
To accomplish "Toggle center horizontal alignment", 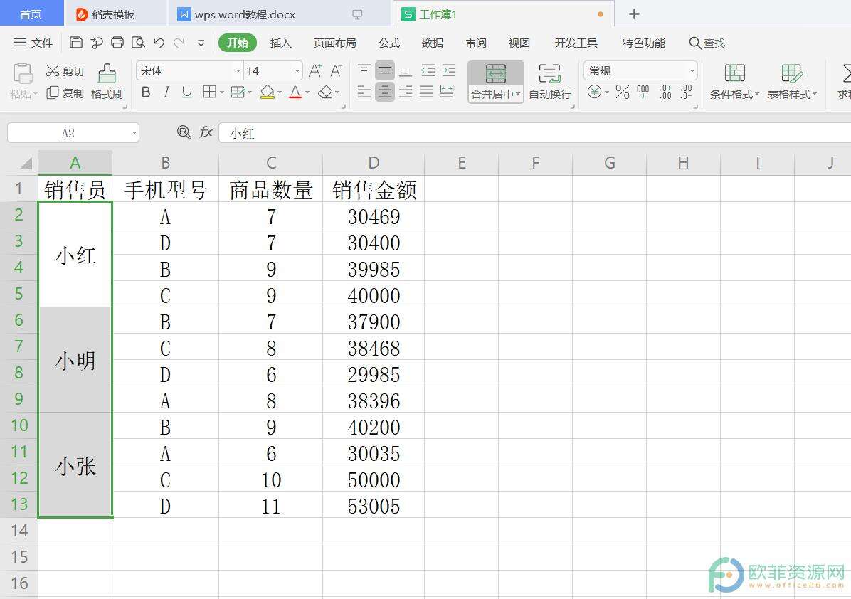I will click(385, 92).
